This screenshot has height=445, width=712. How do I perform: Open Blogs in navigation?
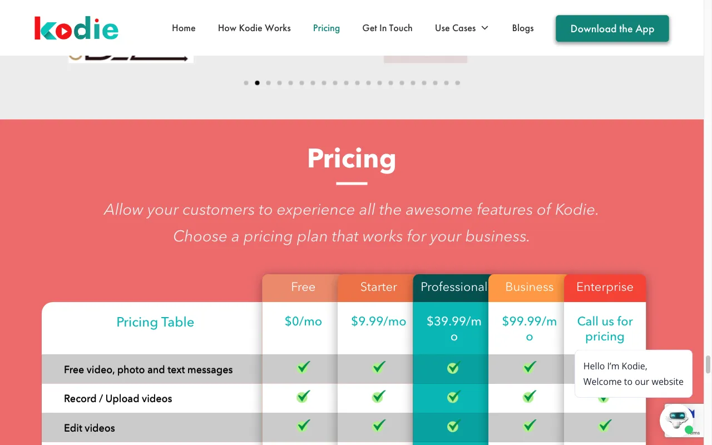pos(523,28)
